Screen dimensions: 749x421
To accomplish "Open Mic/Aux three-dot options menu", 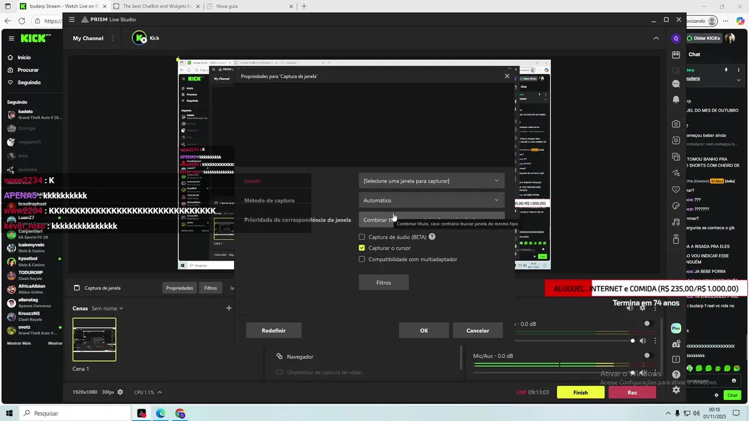I will (655, 372).
